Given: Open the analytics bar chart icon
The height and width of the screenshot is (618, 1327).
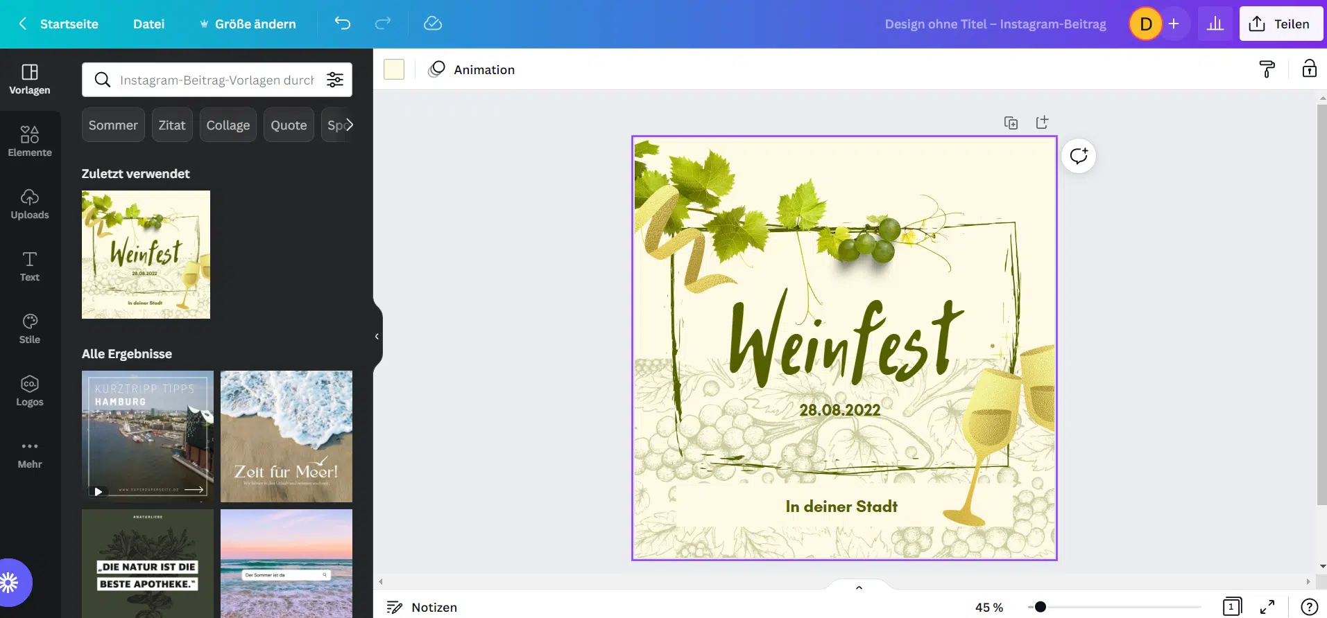Looking at the screenshot, I should pos(1215,24).
